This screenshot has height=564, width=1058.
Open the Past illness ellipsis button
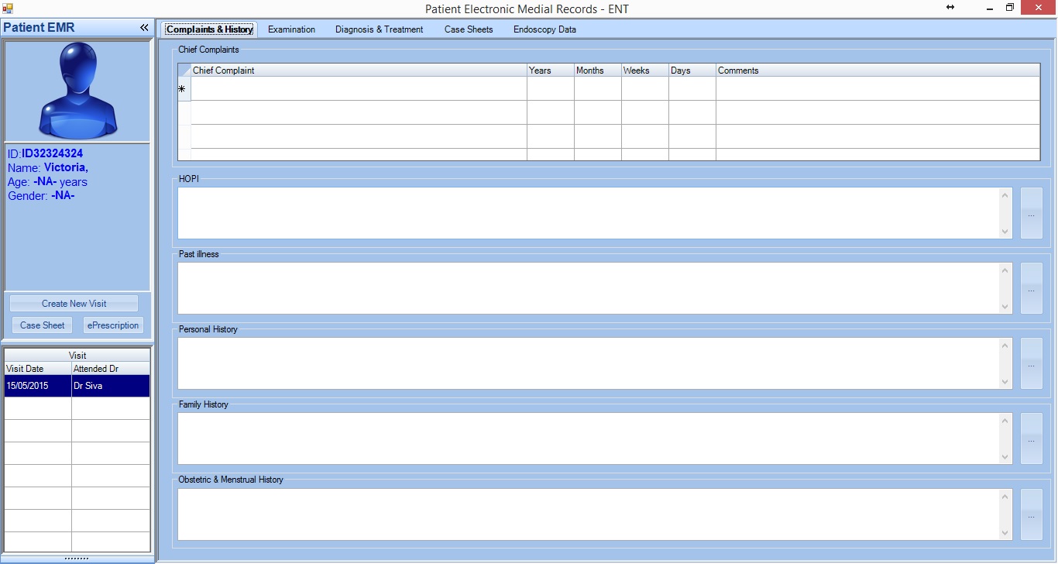click(1031, 289)
